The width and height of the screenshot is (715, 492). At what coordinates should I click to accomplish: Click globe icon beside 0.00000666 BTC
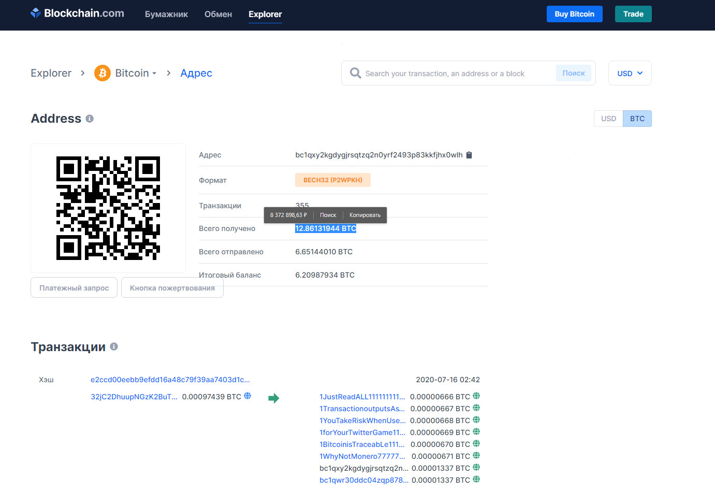click(x=476, y=396)
